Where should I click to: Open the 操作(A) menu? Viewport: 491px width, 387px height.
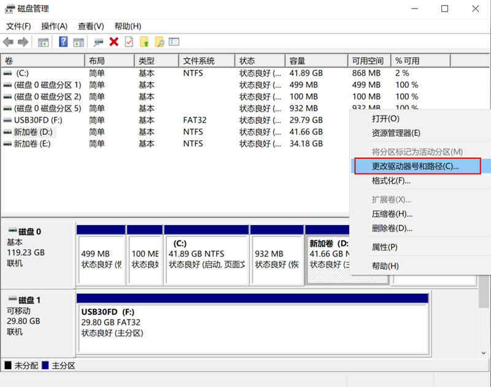(54, 26)
